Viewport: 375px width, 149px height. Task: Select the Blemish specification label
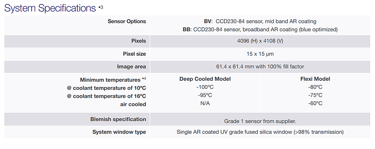click(x=118, y=119)
